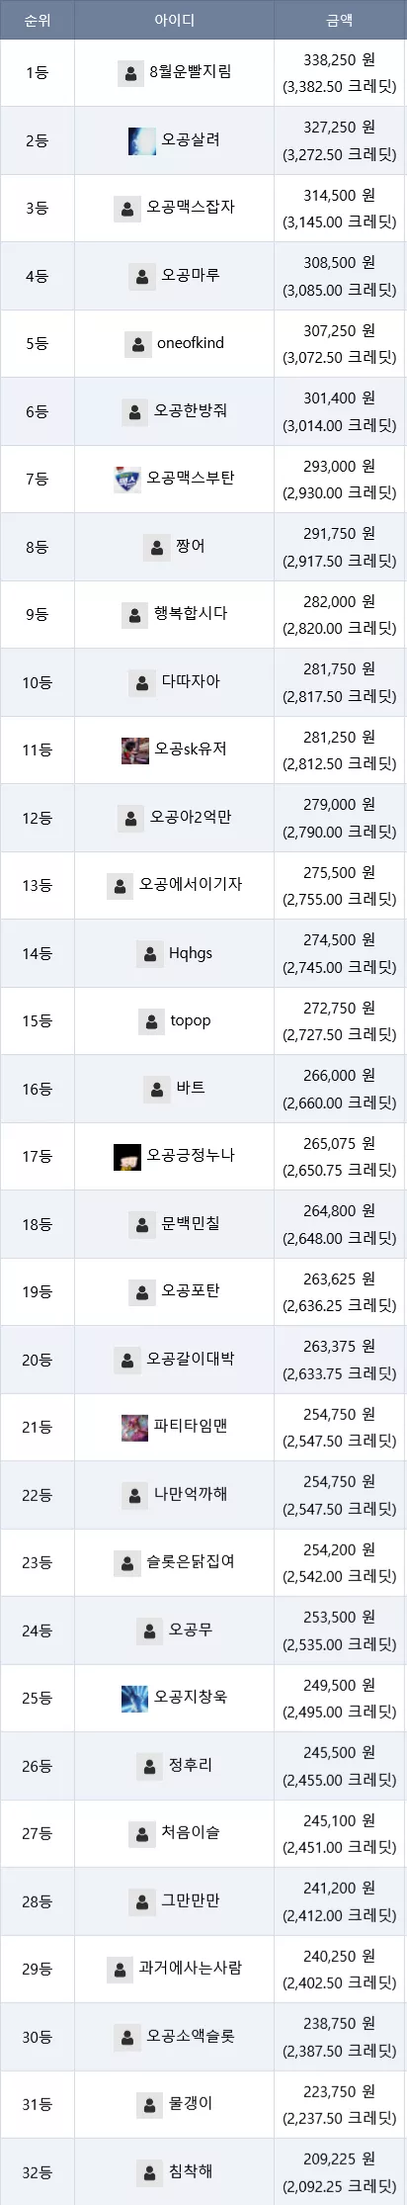The height and width of the screenshot is (2205, 407).
Task: Click the avatar picture of 파티타임맨
Action: click(x=135, y=1427)
